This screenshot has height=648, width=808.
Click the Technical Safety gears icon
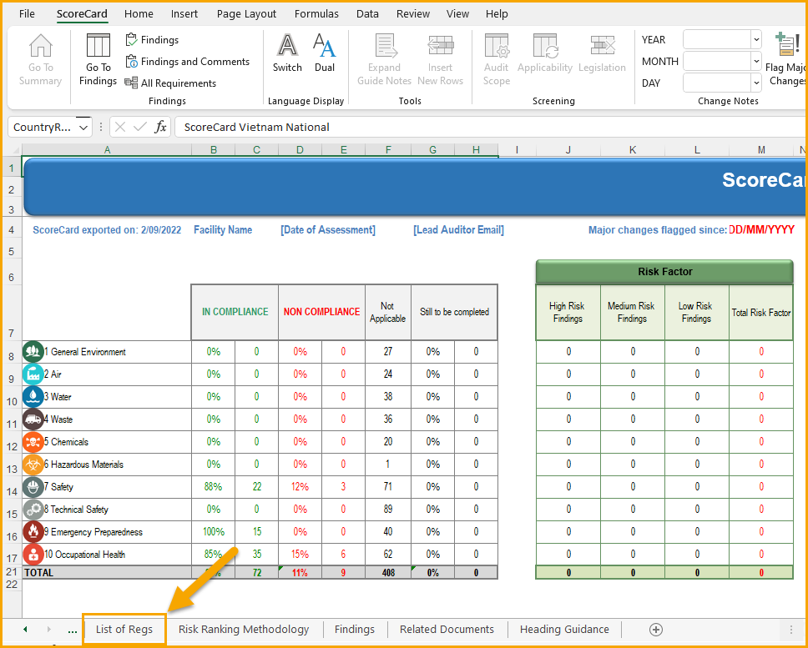(33, 510)
